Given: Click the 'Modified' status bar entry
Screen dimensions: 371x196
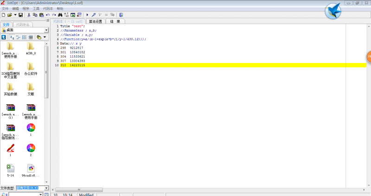Looking at the screenshot, I should [86, 195].
